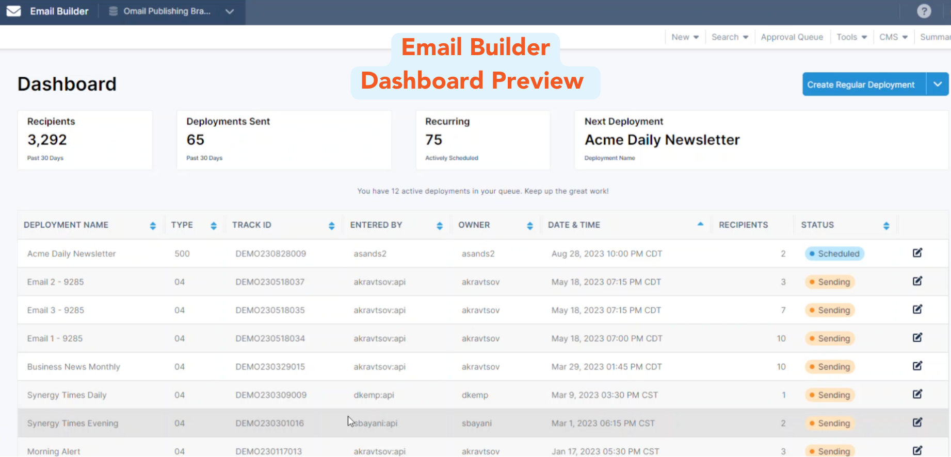Viewport: 951px width, 457px height.
Task: Click edit icon for Business News Monthly
Action: click(x=917, y=366)
